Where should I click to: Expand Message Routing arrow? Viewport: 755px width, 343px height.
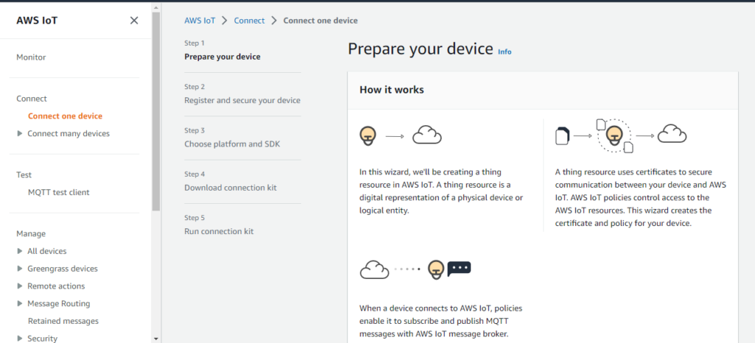20,303
